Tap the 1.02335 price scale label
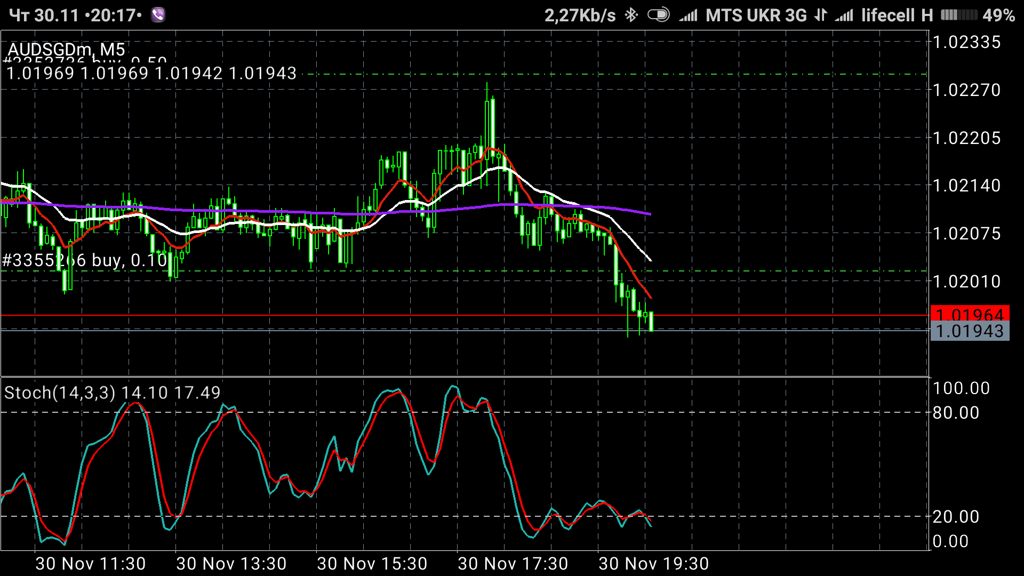 (967, 42)
